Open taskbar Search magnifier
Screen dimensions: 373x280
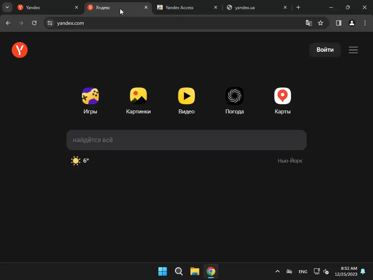click(178, 271)
